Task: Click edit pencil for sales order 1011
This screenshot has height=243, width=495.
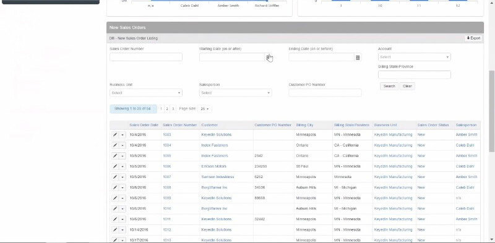Action: (115, 219)
